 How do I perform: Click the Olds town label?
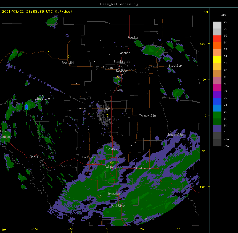tap(107, 109)
